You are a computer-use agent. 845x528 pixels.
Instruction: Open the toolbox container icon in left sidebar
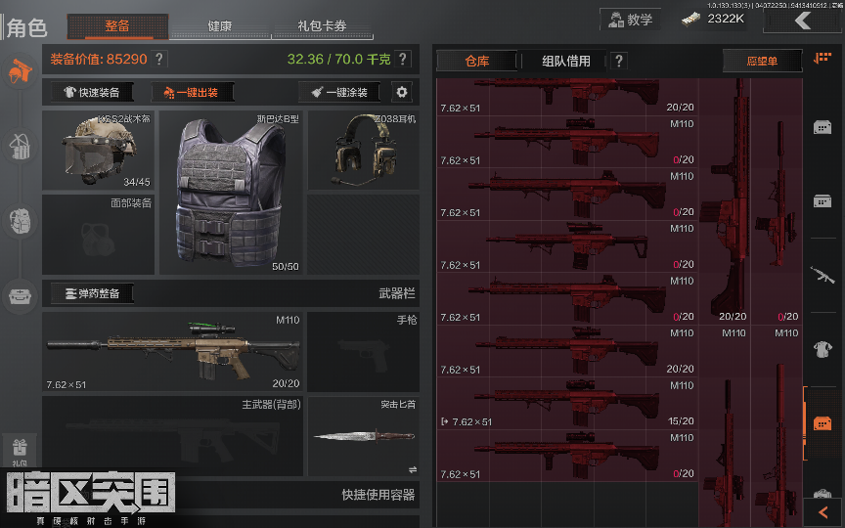click(x=21, y=296)
